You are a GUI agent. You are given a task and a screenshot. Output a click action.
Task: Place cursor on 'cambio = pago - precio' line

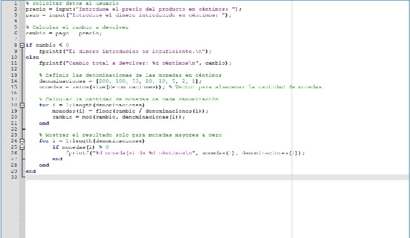[x=63, y=33]
